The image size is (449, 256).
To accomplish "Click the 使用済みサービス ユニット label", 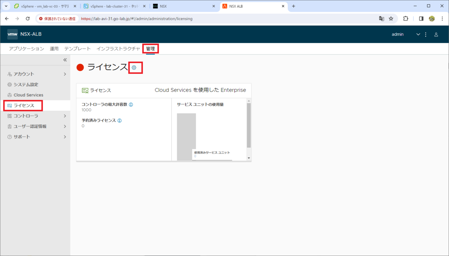I will pos(212,152).
